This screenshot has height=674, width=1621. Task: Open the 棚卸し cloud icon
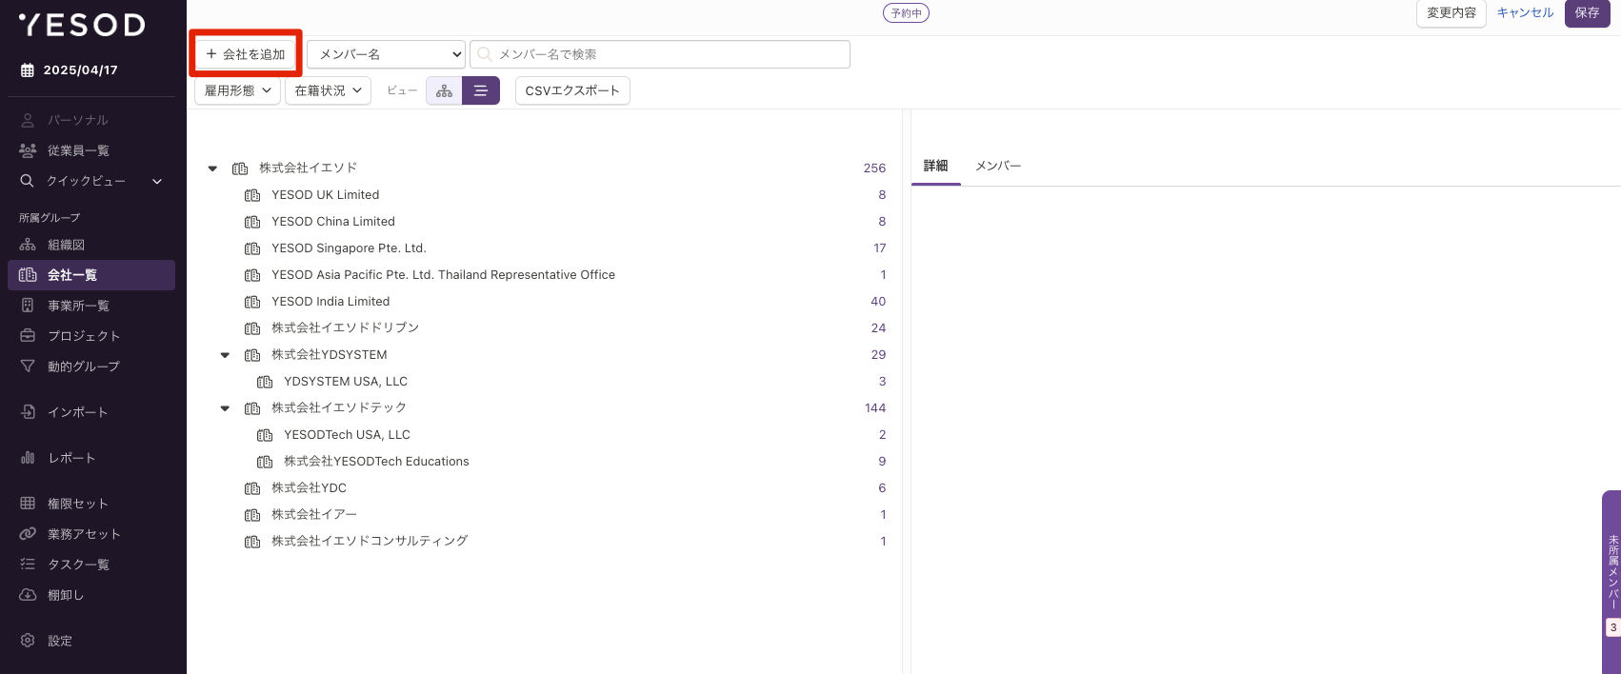pyautogui.click(x=28, y=595)
